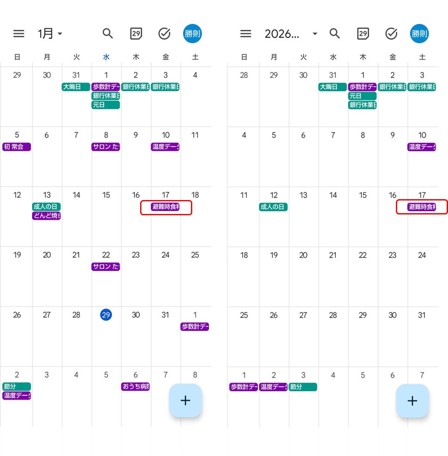Open the hamburger menu in left calendar
Screen dimensions: 448x456
(19, 34)
